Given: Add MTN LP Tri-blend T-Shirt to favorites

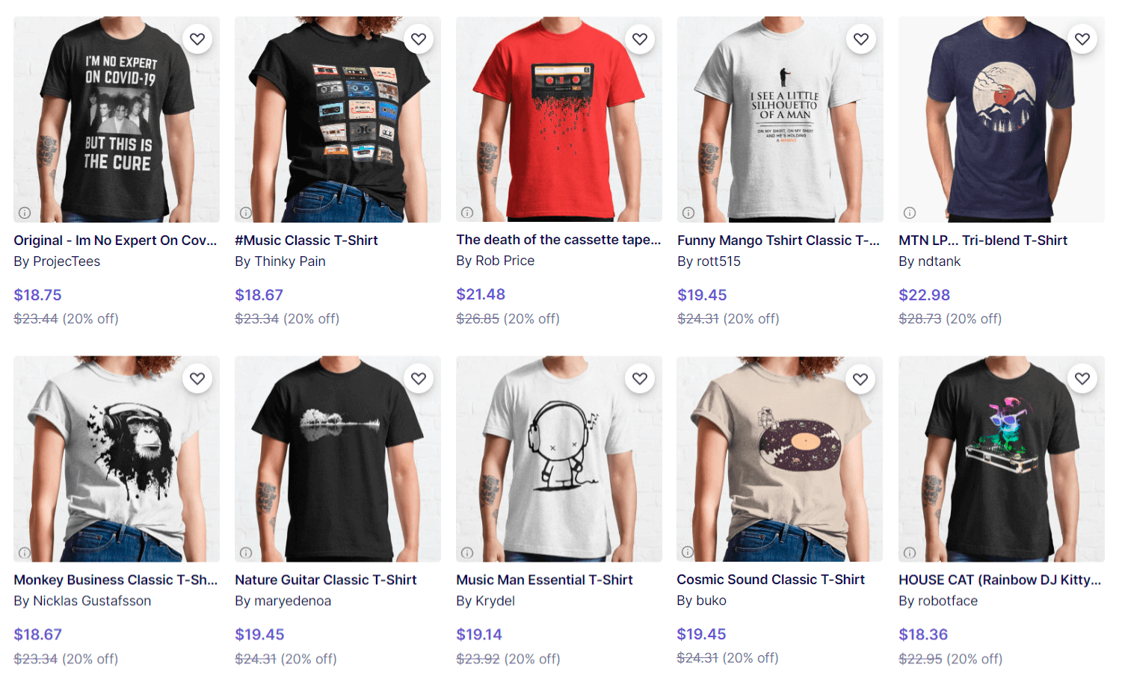Looking at the screenshot, I should [1082, 39].
